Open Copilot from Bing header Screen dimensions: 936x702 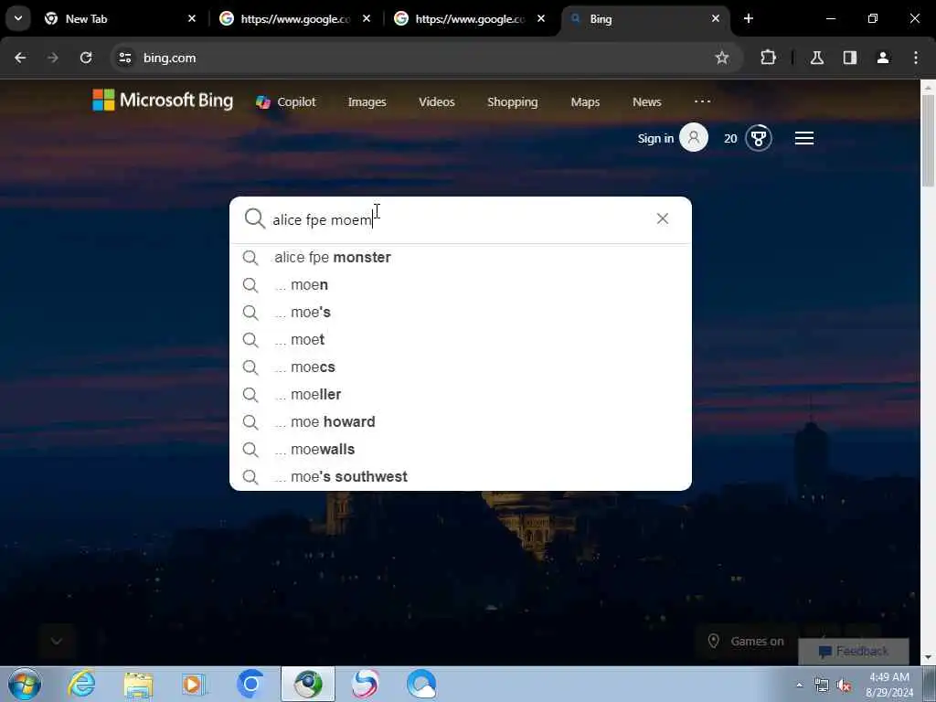(286, 102)
